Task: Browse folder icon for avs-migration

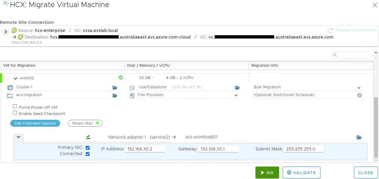Action: (115, 95)
